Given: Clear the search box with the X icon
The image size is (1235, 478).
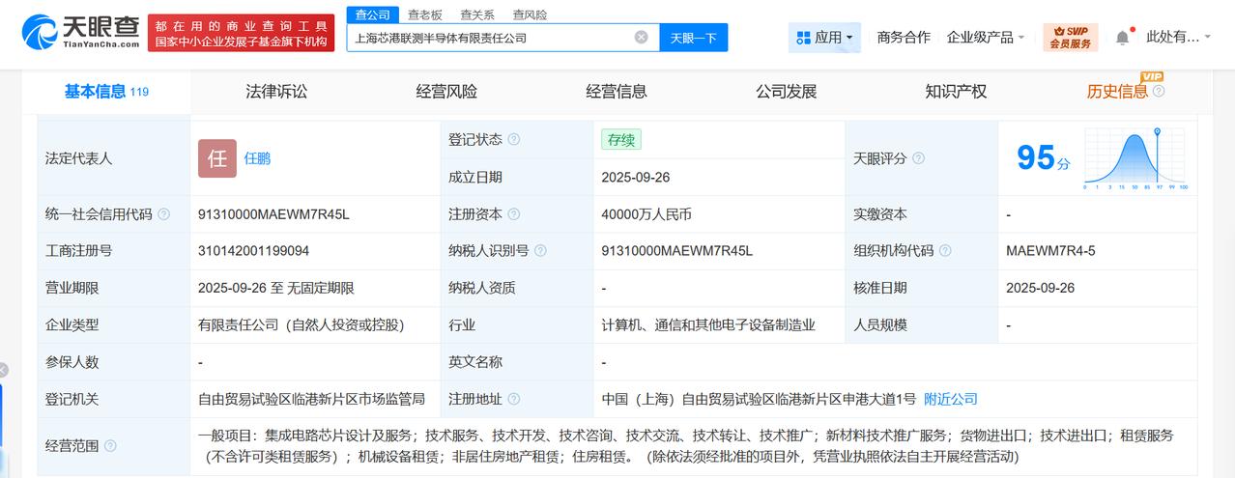Looking at the screenshot, I should (641, 38).
